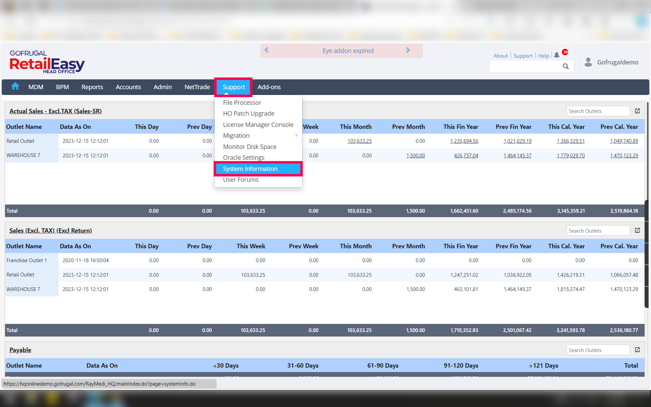Open the Reports menu

tap(92, 87)
